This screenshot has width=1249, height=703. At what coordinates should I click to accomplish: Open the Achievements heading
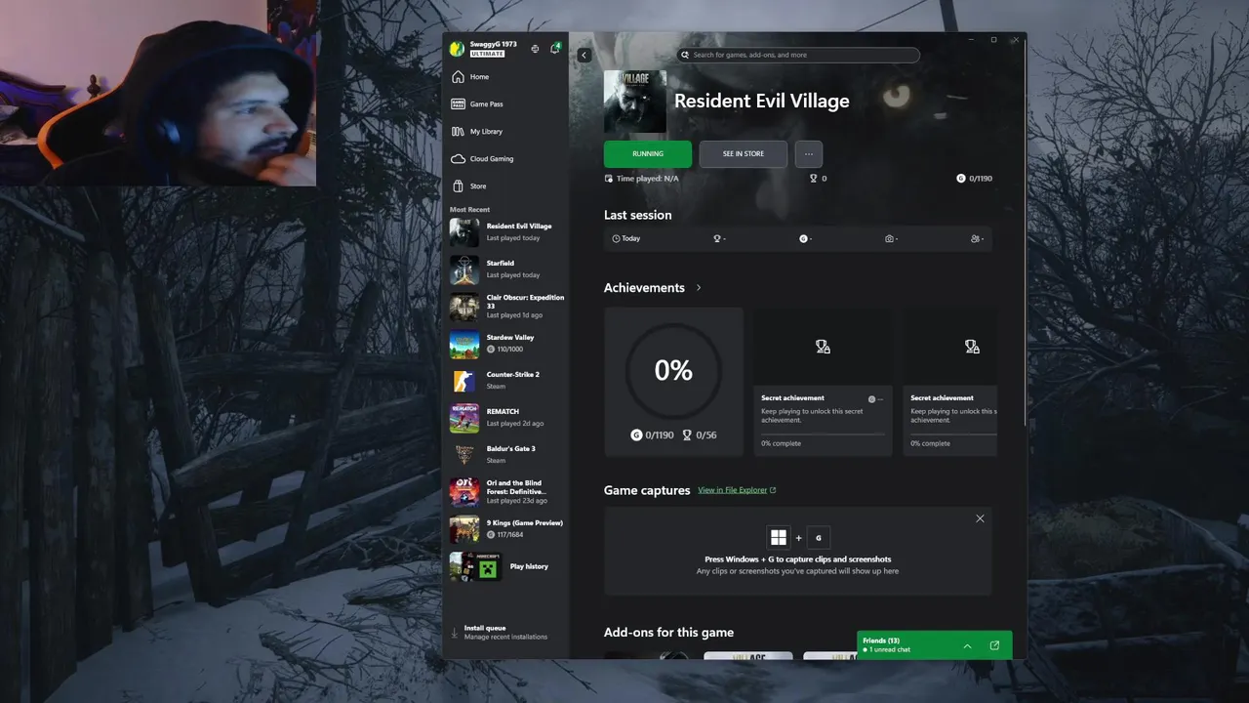[x=644, y=288]
